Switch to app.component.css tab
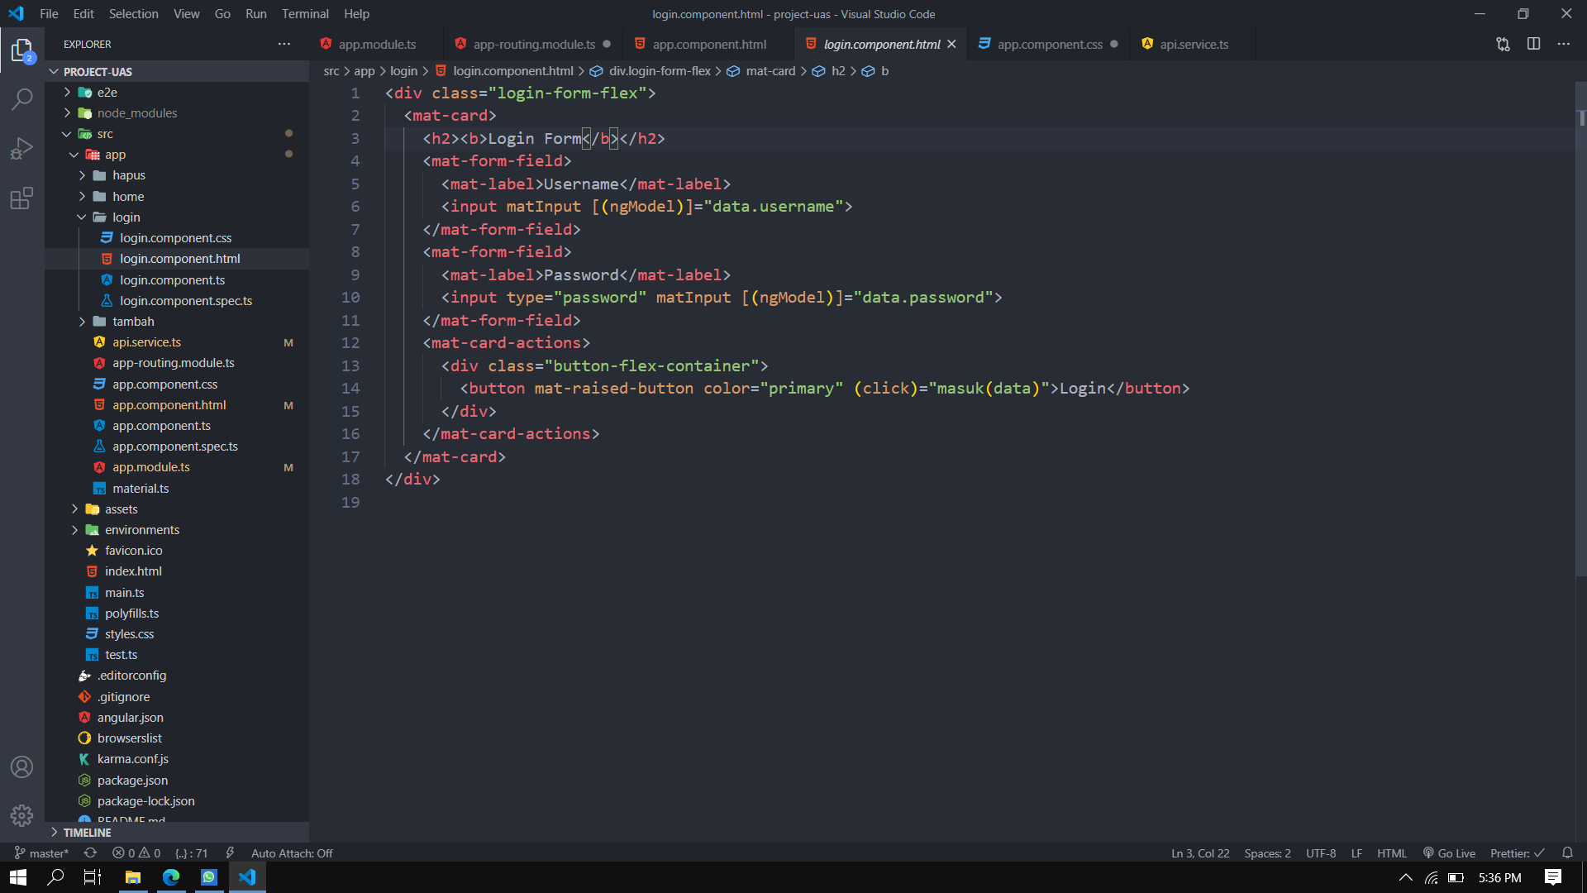Viewport: 1587px width, 893px height. click(1050, 44)
